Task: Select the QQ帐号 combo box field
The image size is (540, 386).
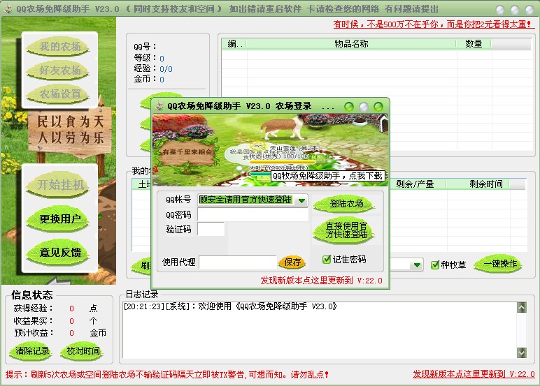Action: 253,200
